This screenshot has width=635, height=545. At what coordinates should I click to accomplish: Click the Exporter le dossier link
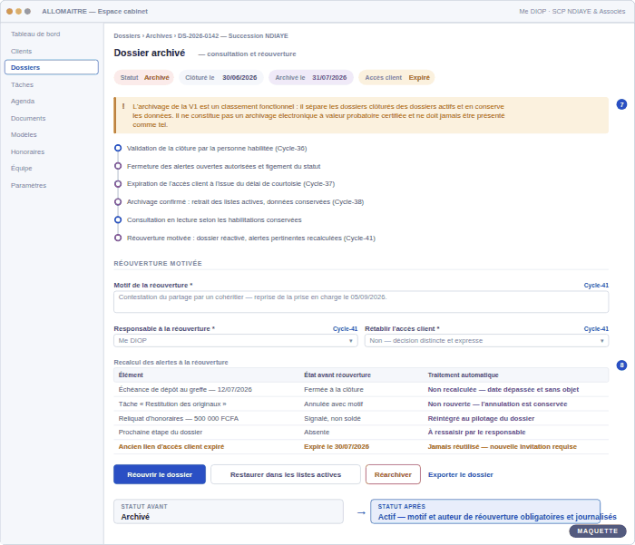click(461, 474)
